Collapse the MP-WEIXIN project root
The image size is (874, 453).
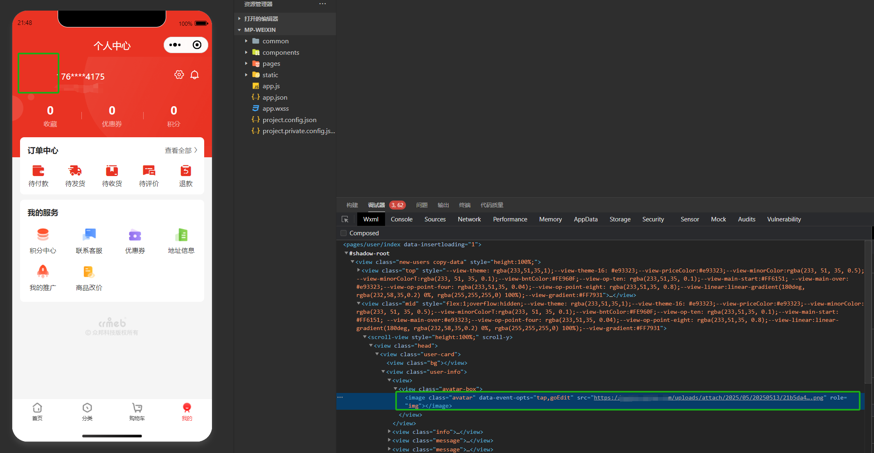[240, 30]
